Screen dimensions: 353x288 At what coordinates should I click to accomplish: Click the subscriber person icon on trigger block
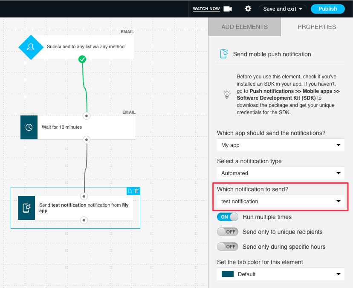click(31, 47)
